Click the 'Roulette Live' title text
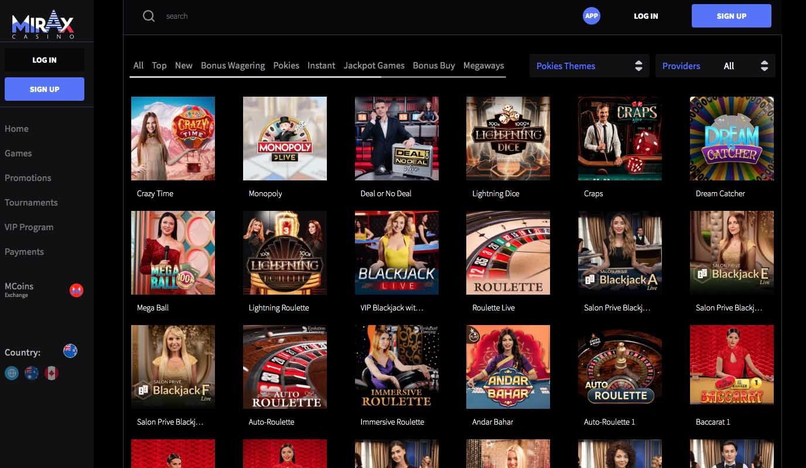Image resolution: width=806 pixels, height=468 pixels. click(494, 308)
